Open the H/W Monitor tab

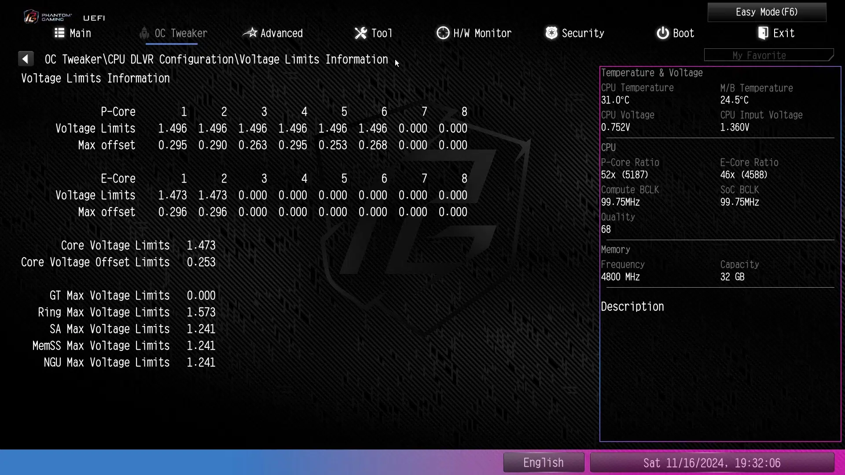coord(474,33)
